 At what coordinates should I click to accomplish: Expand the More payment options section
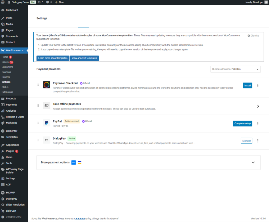coord(253,162)
